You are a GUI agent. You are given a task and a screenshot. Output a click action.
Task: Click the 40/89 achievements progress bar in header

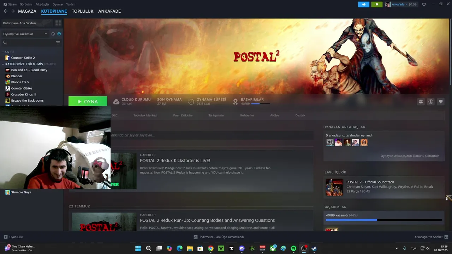[x=260, y=104]
